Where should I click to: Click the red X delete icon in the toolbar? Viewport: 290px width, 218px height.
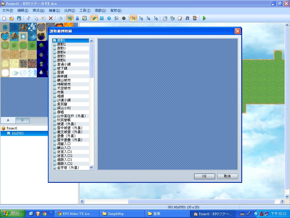[x=51, y=18]
